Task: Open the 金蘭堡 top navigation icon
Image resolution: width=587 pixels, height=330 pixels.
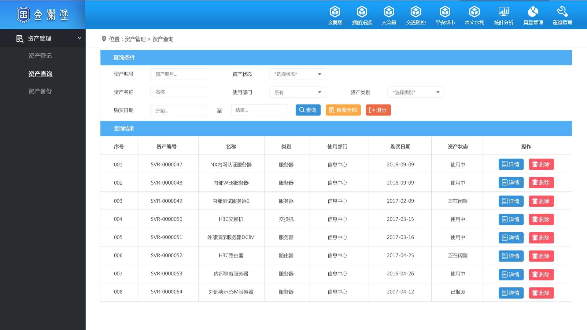Action: coord(335,12)
